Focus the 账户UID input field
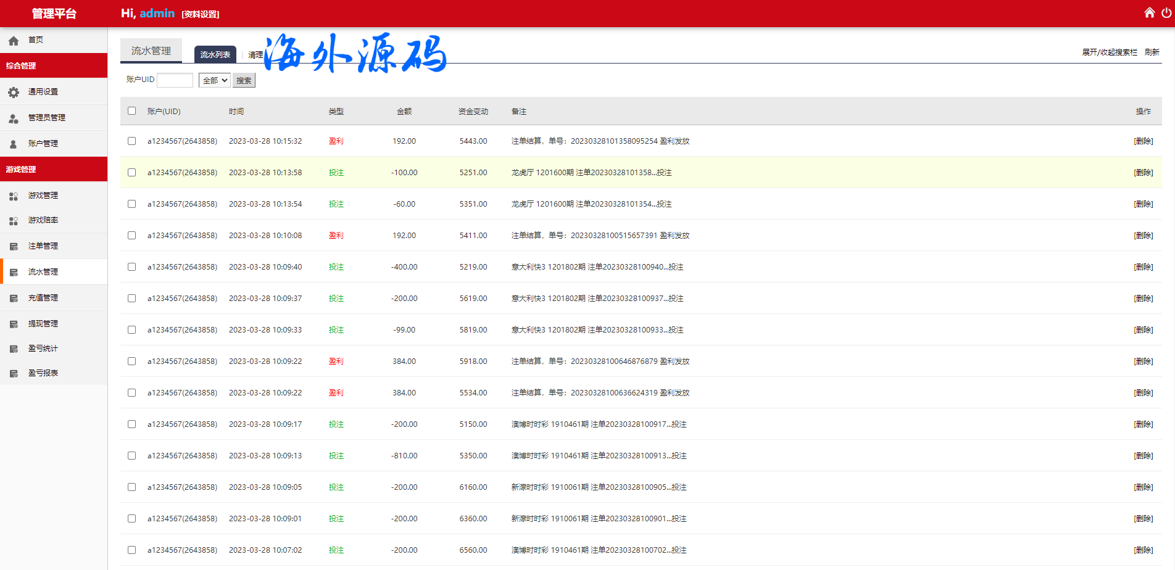The width and height of the screenshot is (1175, 570). pyautogui.click(x=175, y=80)
